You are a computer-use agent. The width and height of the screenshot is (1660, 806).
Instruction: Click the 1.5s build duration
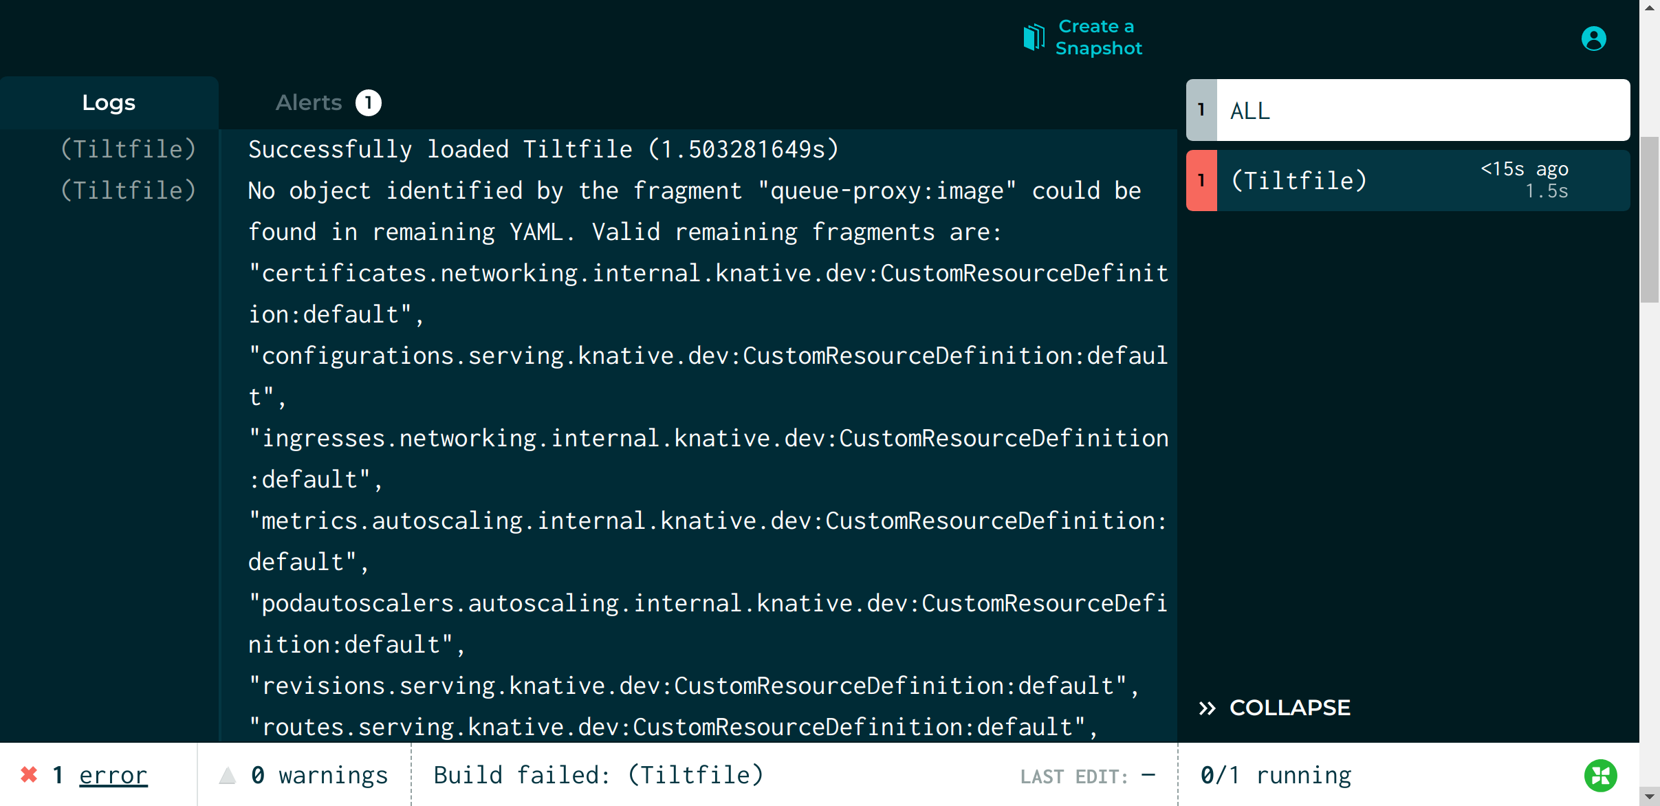(1547, 191)
